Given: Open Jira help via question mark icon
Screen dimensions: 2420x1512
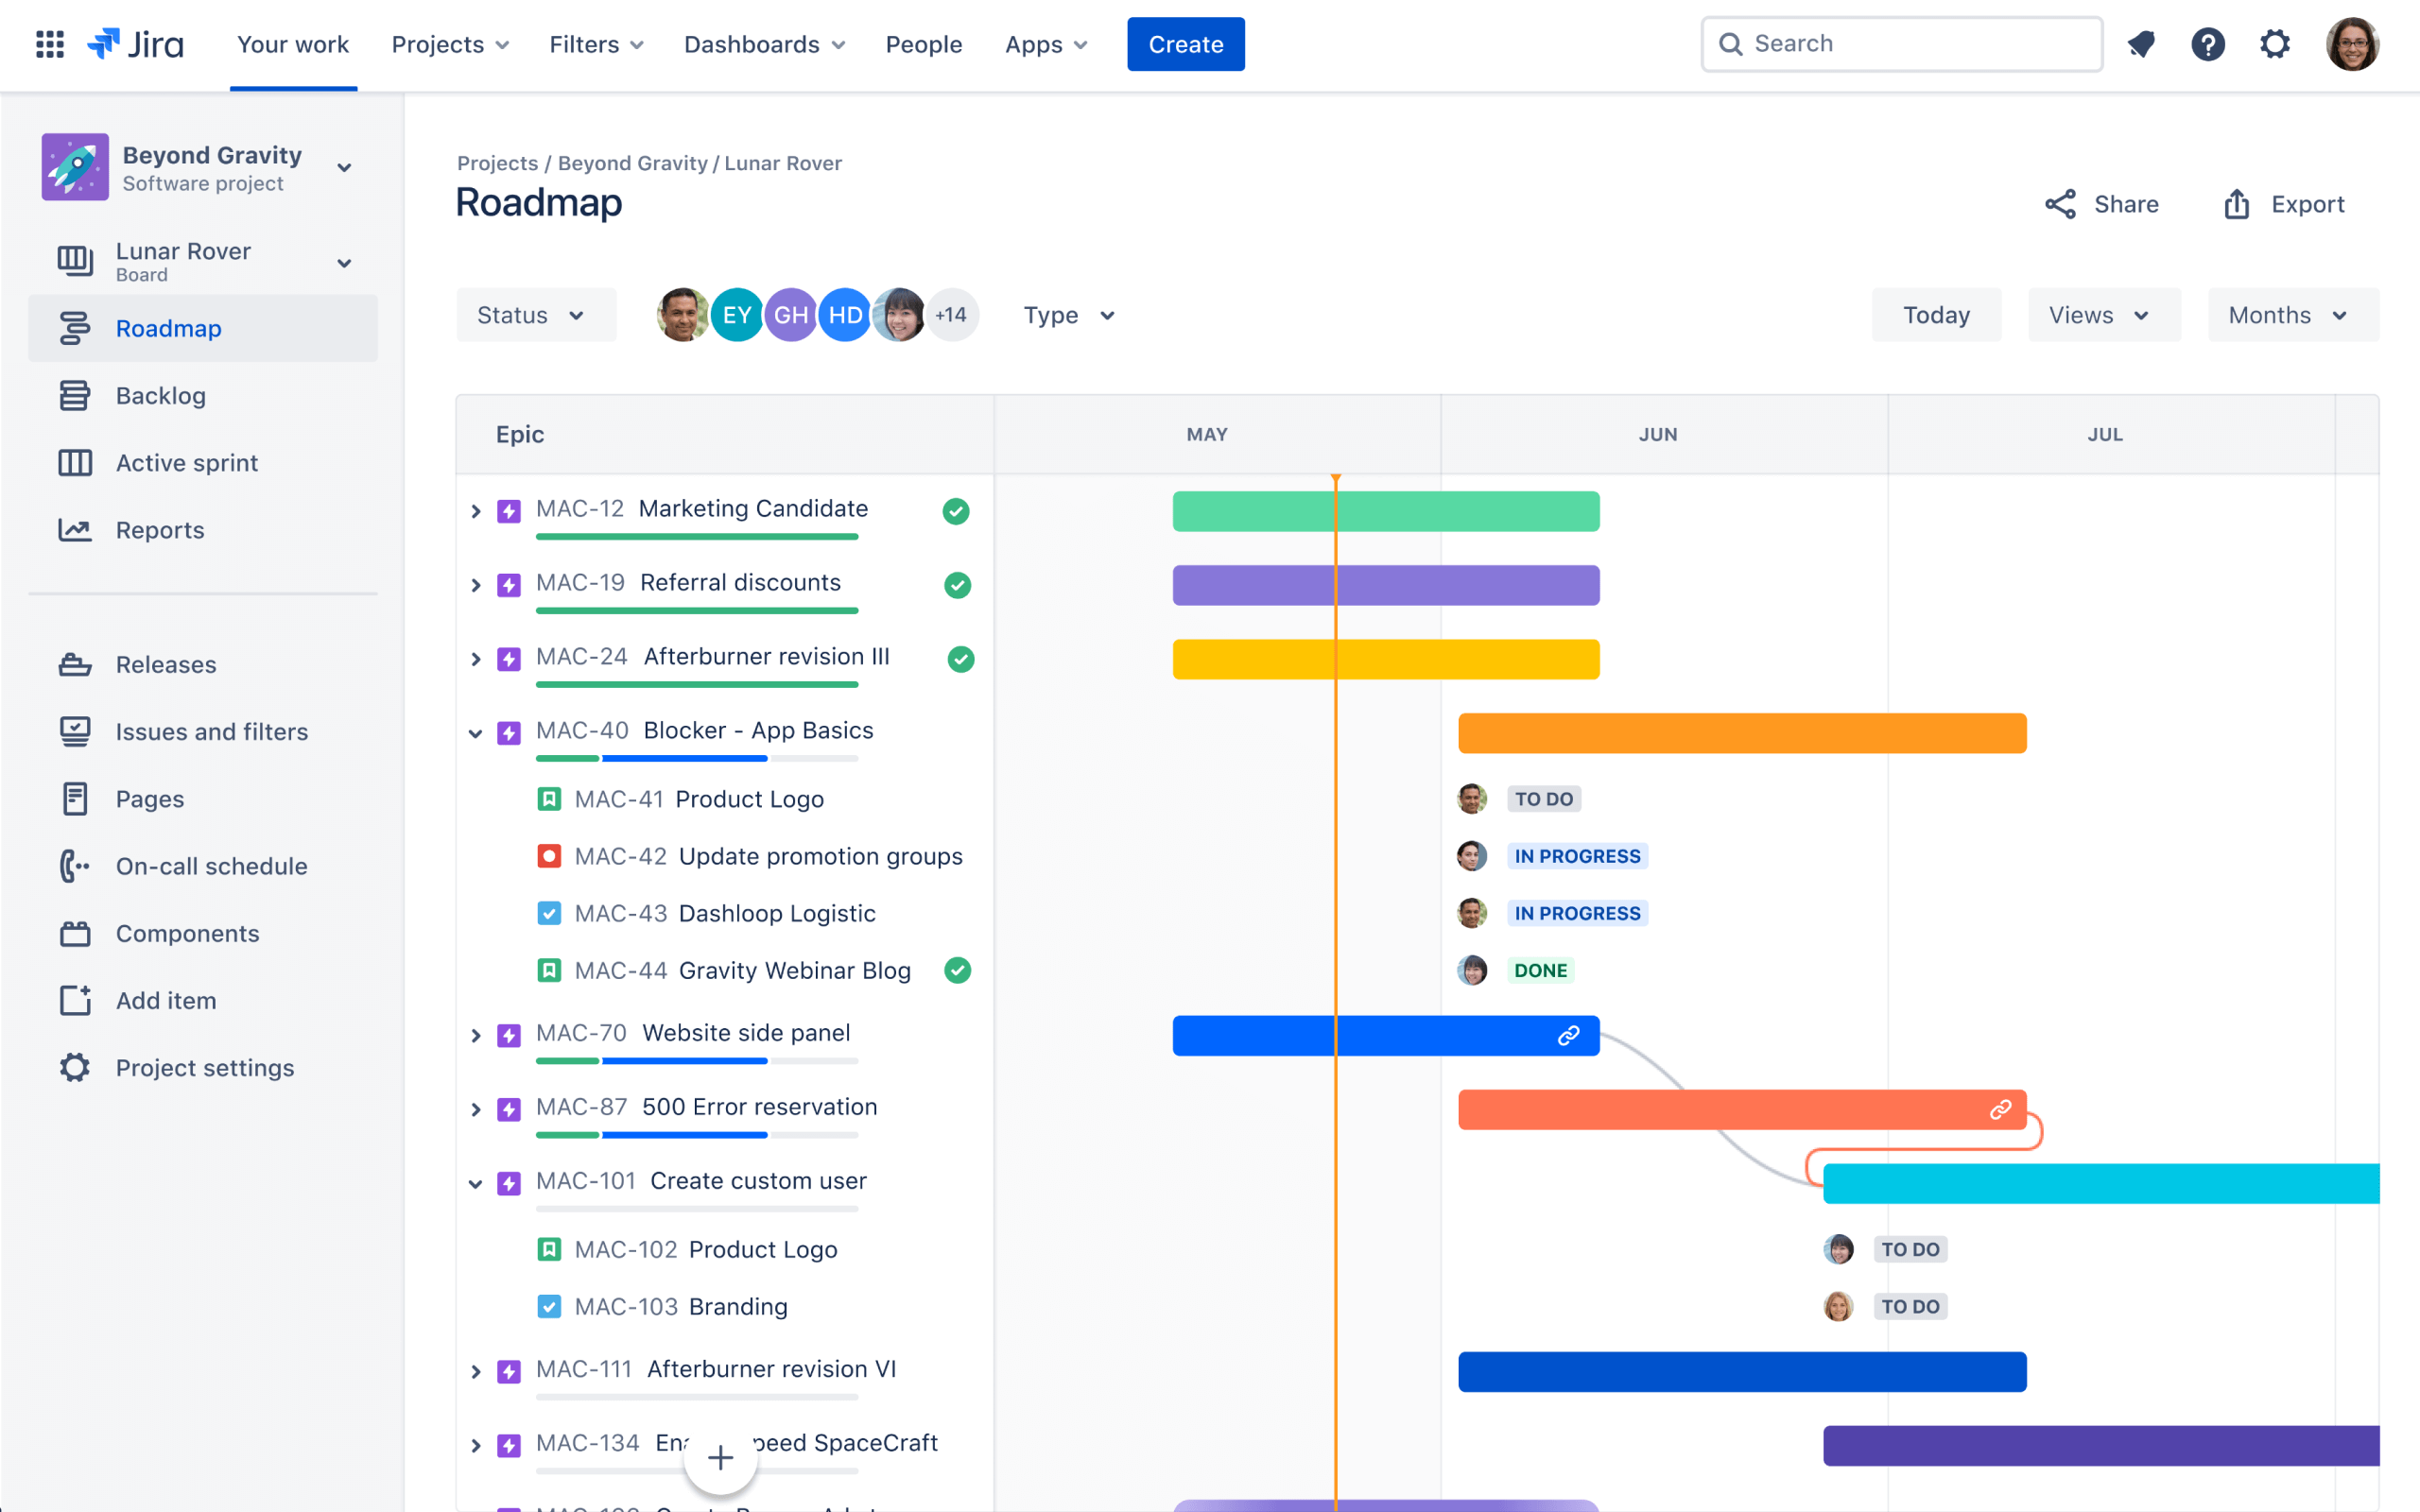Looking at the screenshot, I should click(2209, 44).
